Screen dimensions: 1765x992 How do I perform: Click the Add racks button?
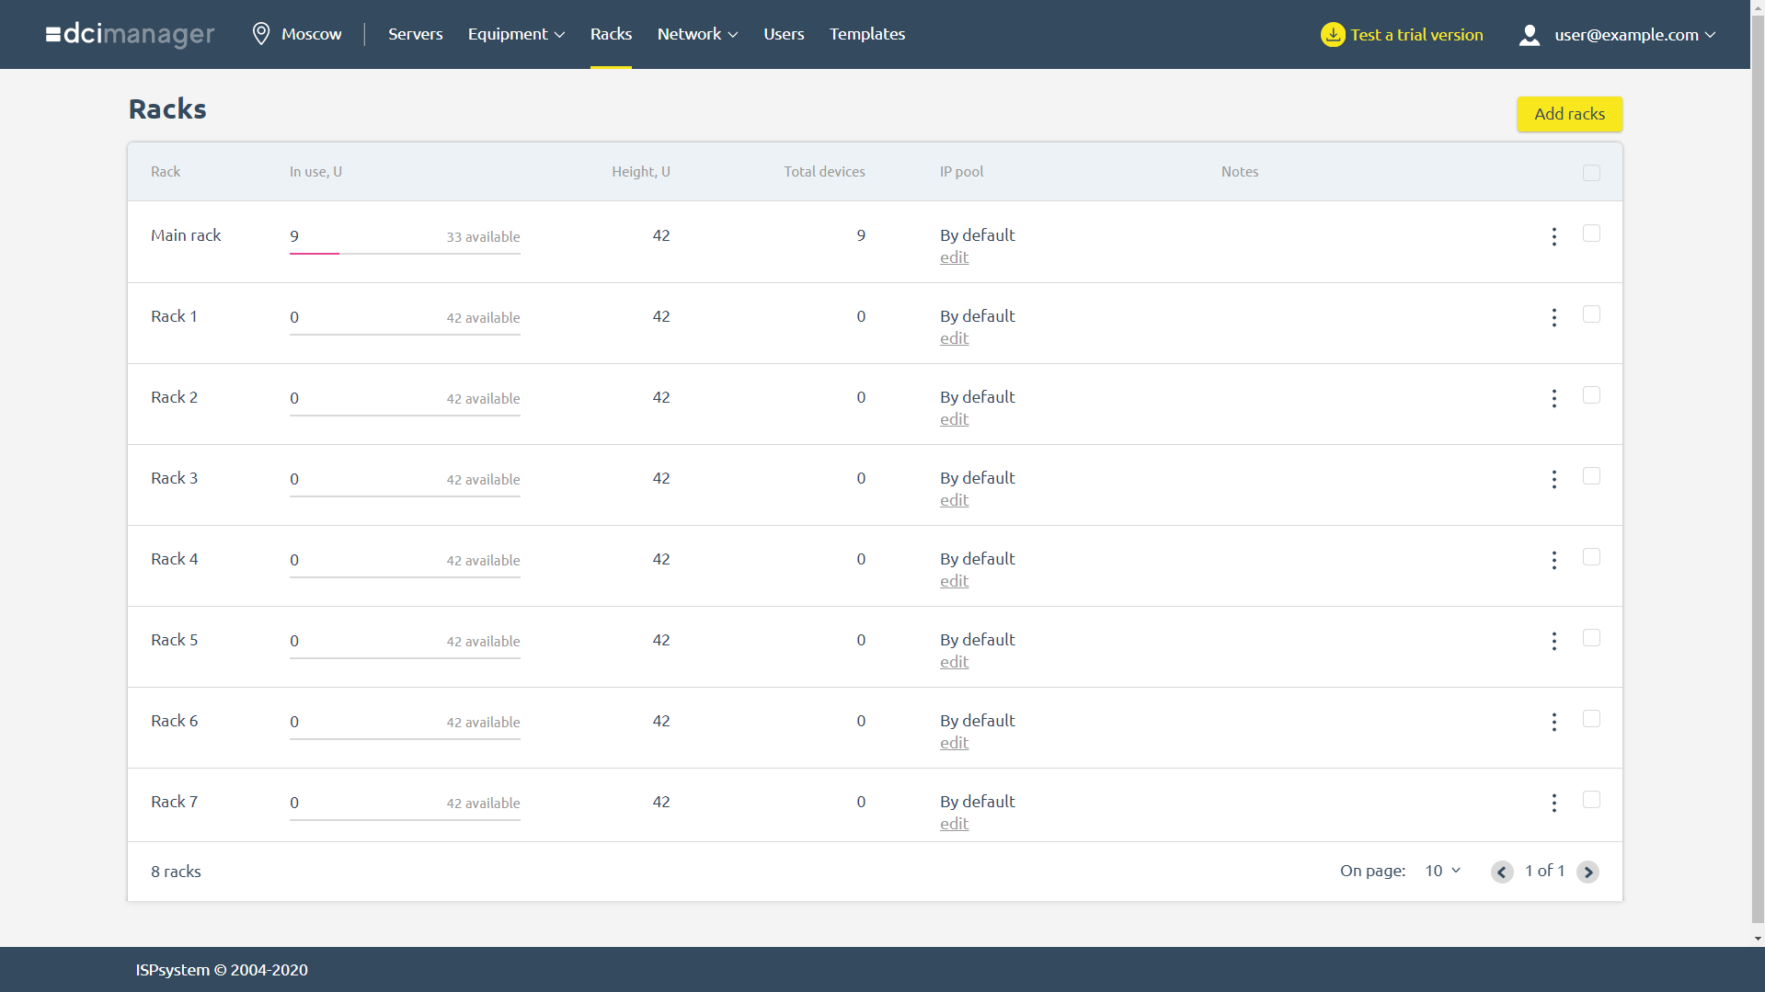click(x=1569, y=114)
